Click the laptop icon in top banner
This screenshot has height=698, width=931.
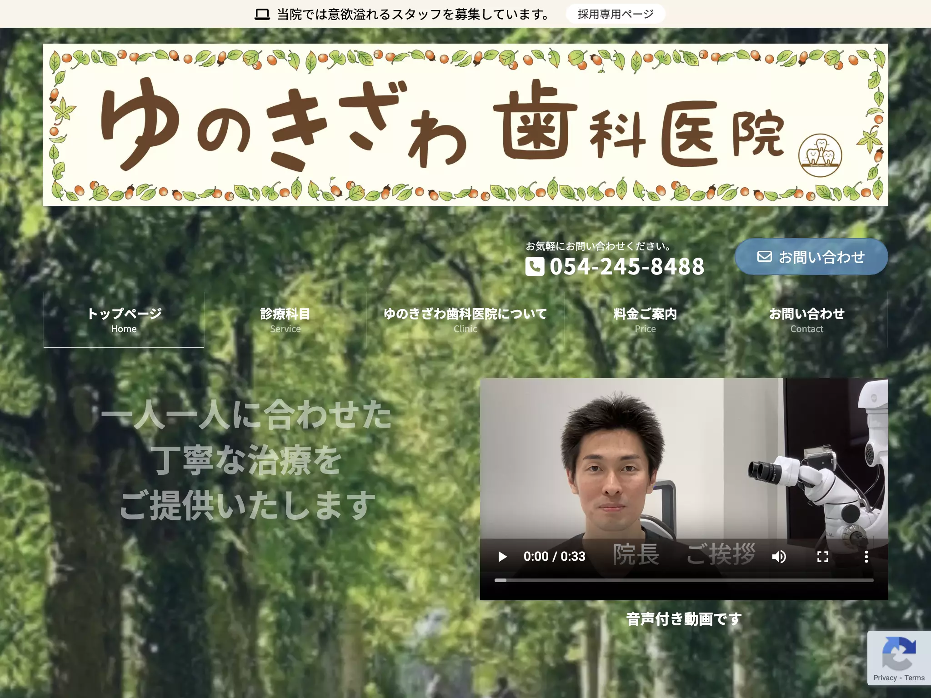pyautogui.click(x=262, y=15)
